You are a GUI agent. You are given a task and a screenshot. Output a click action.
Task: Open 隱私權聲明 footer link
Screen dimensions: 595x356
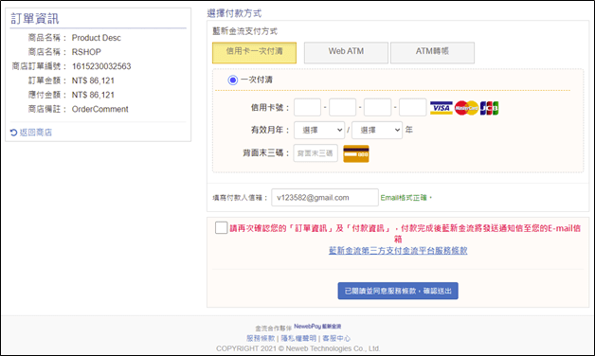pos(298,338)
